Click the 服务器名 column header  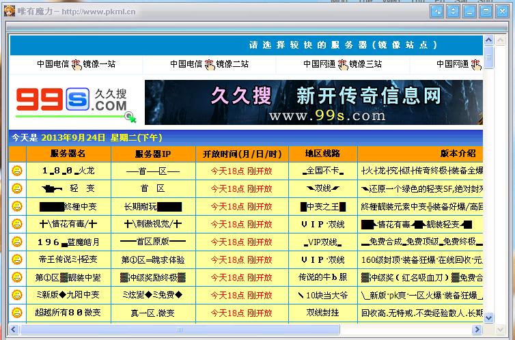pos(68,154)
